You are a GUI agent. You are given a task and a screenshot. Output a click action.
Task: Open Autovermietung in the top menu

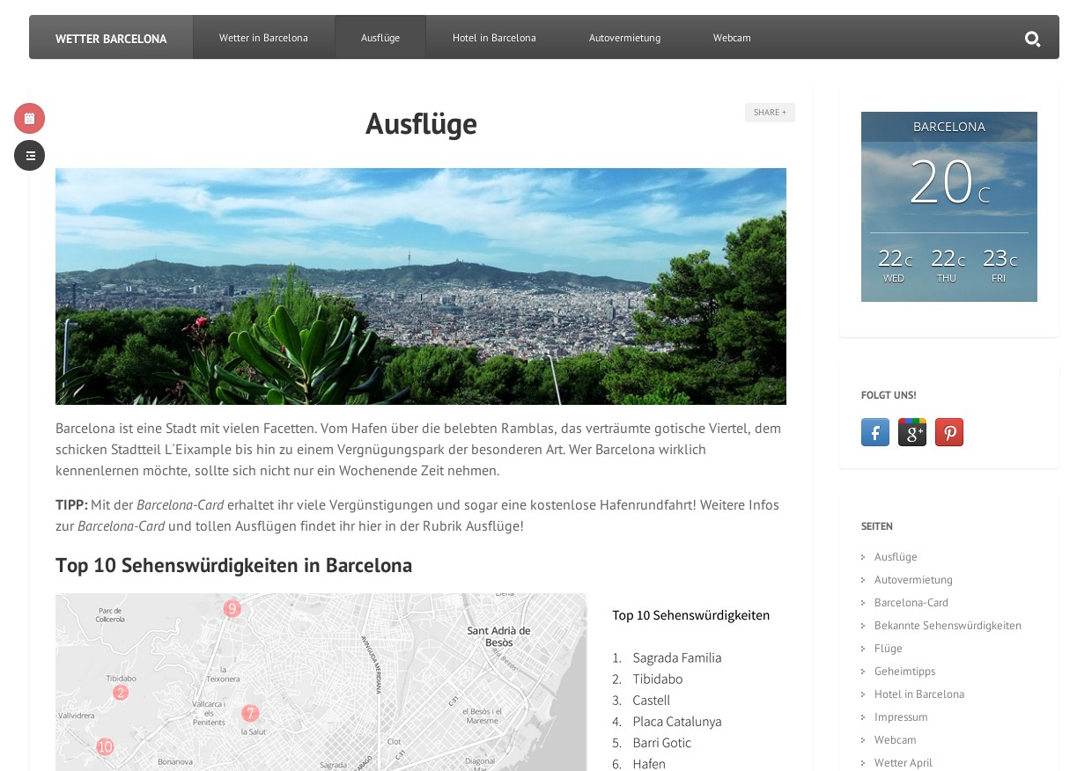click(x=624, y=38)
